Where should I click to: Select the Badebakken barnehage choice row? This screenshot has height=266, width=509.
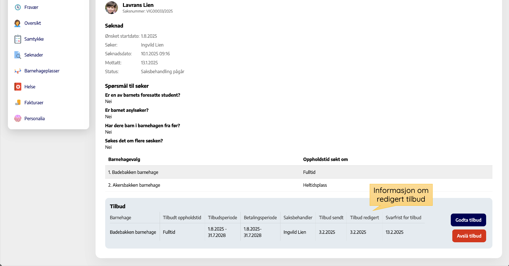pyautogui.click(x=133, y=172)
